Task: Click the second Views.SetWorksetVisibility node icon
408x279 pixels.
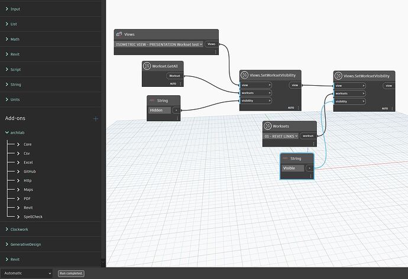Action: [338, 76]
